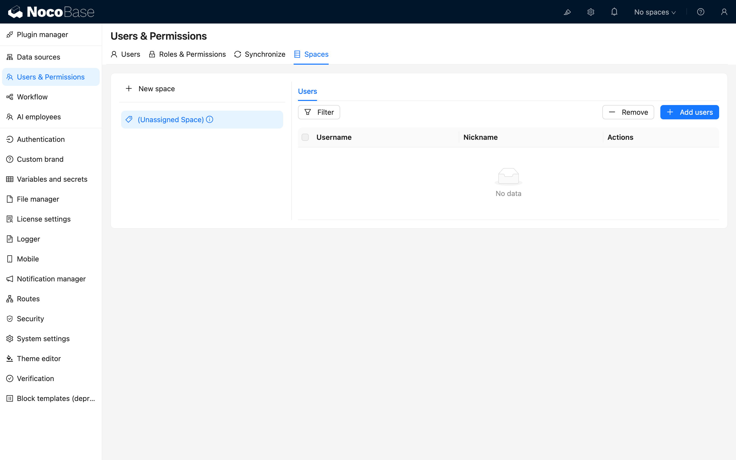736x460 pixels.
Task: Expand the No spaces dropdown
Action: point(654,12)
